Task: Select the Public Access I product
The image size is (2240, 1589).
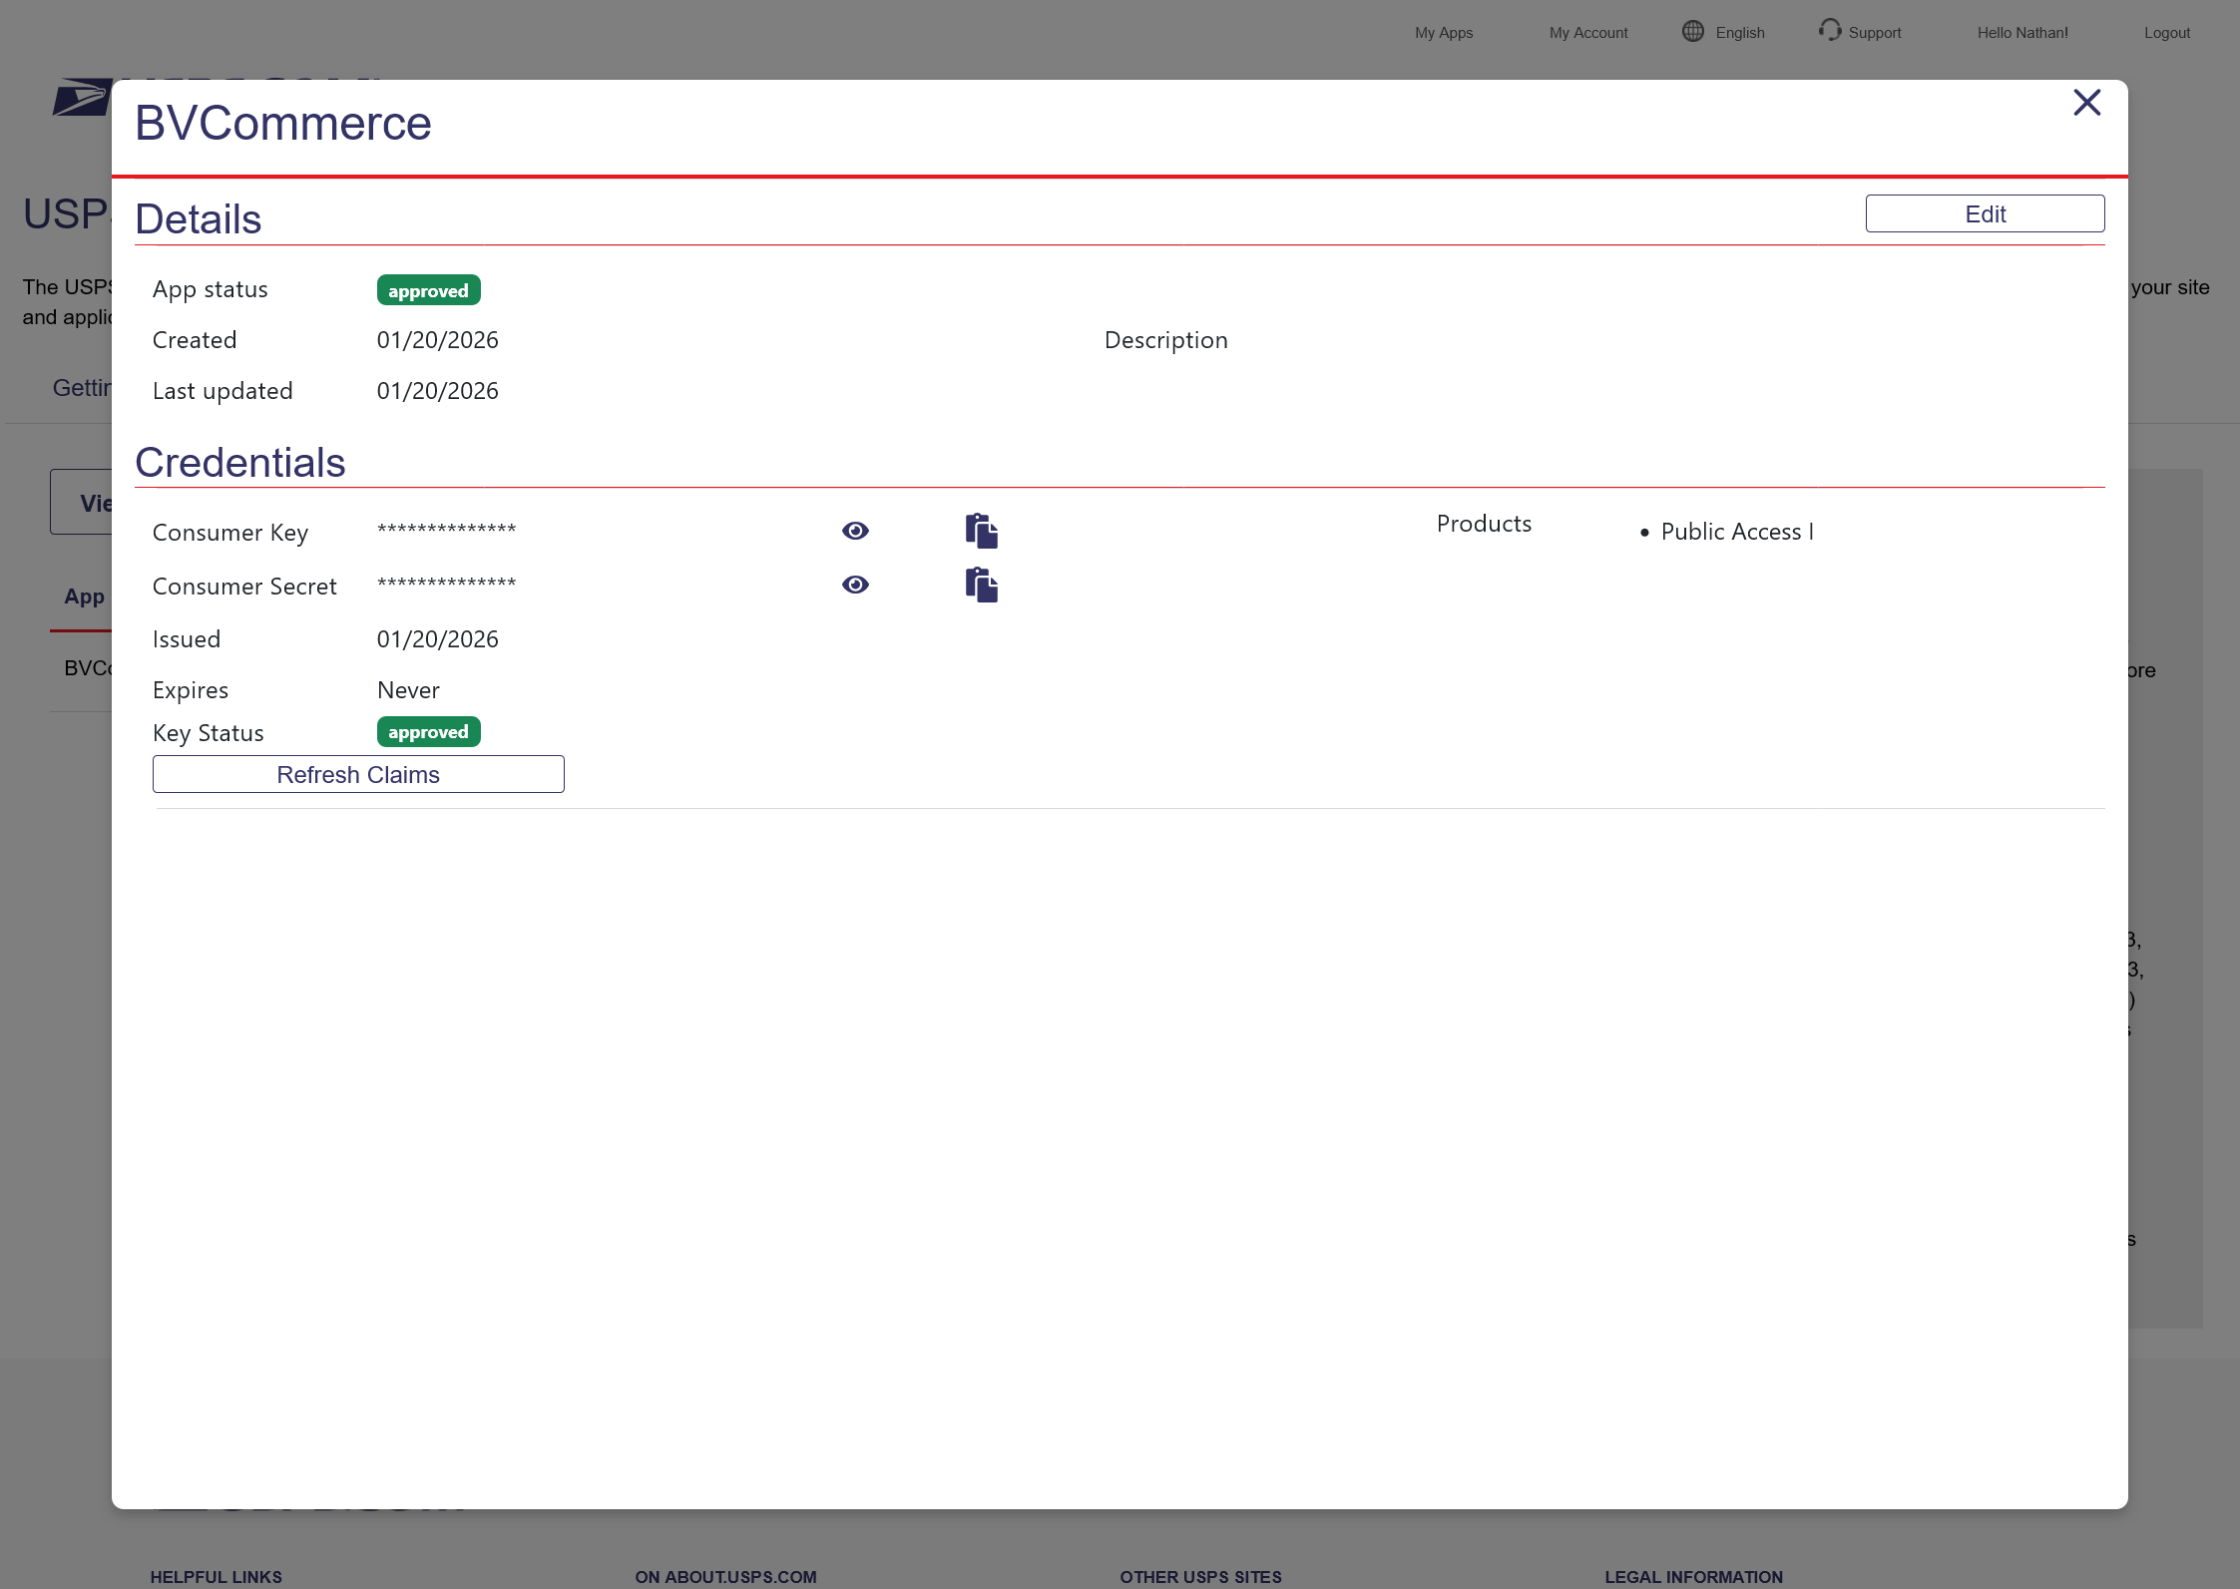Action: 1736,532
